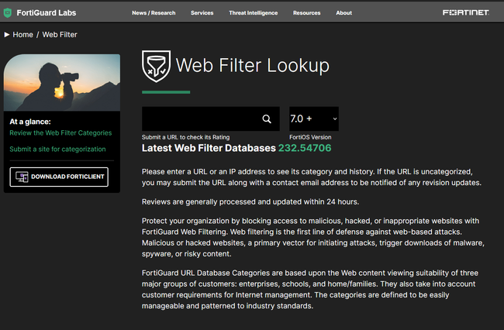Open the Threat Intelligence menu
This screenshot has width=504, height=330.
coord(254,13)
